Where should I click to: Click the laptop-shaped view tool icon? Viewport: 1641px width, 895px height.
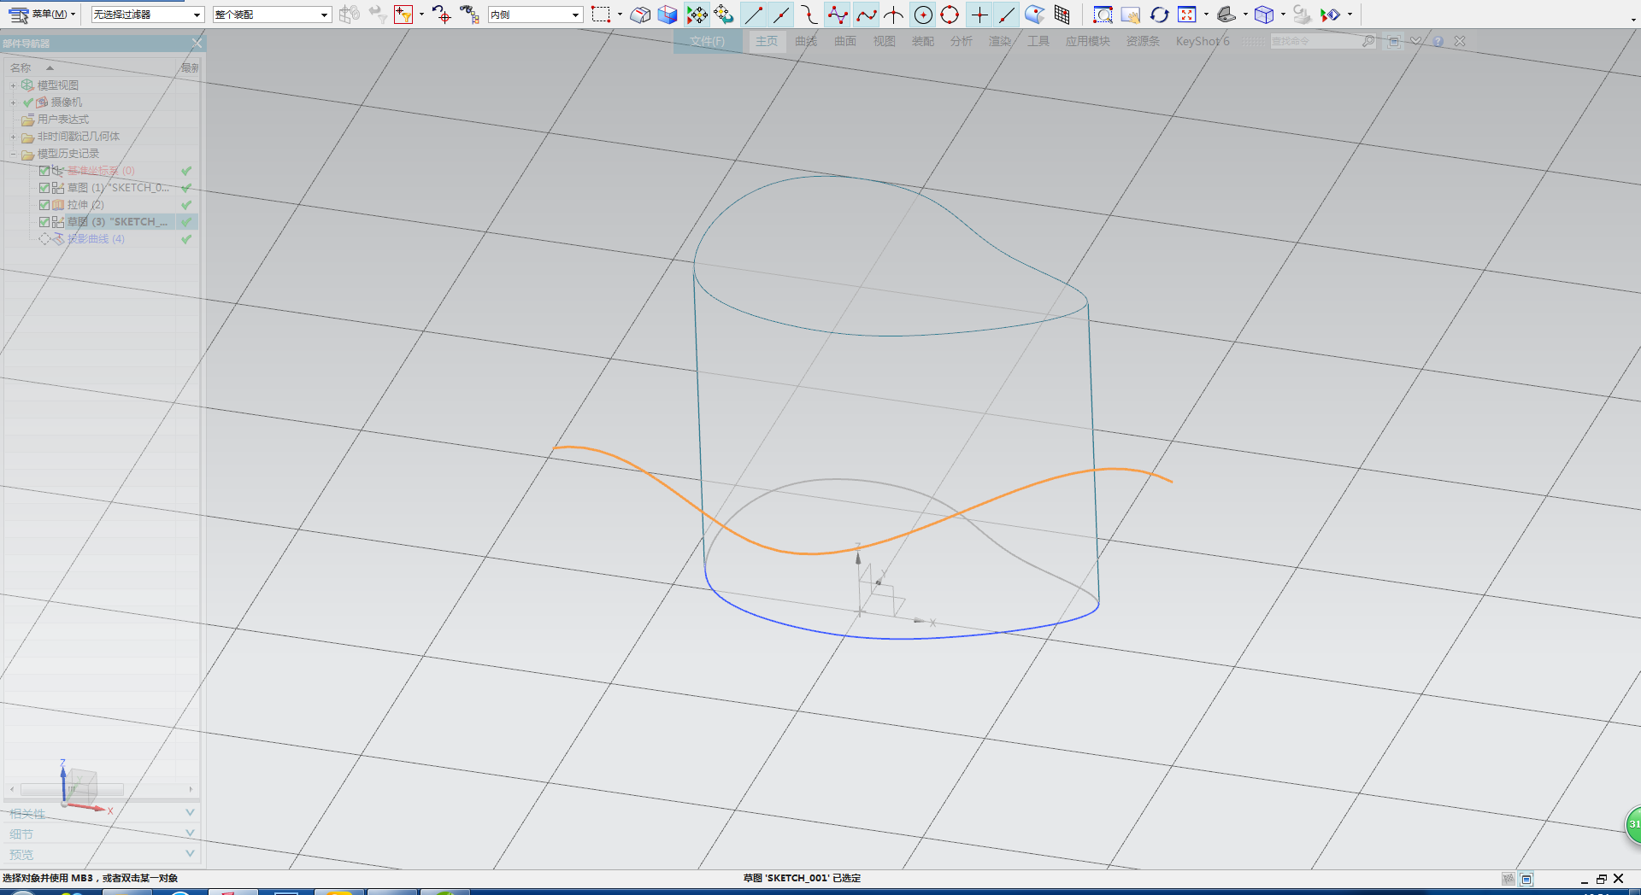coord(1226,15)
